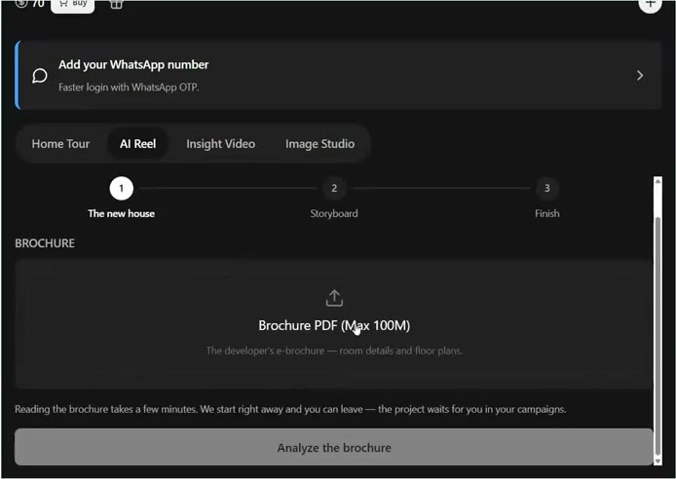Viewport: 676px width, 479px height.
Task: Click the WhatsApp chat bubble icon
Action: [x=40, y=76]
